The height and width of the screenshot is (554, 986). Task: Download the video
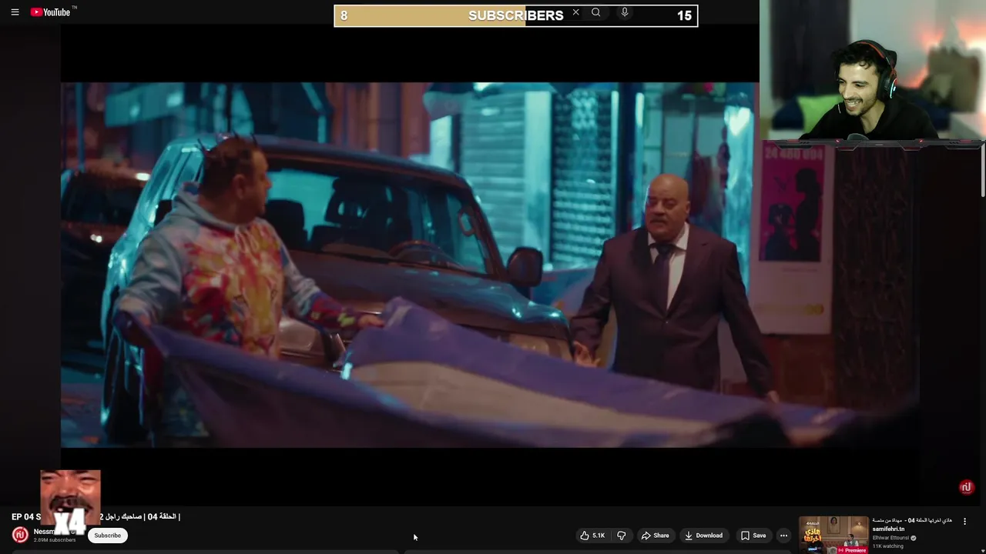tap(703, 536)
